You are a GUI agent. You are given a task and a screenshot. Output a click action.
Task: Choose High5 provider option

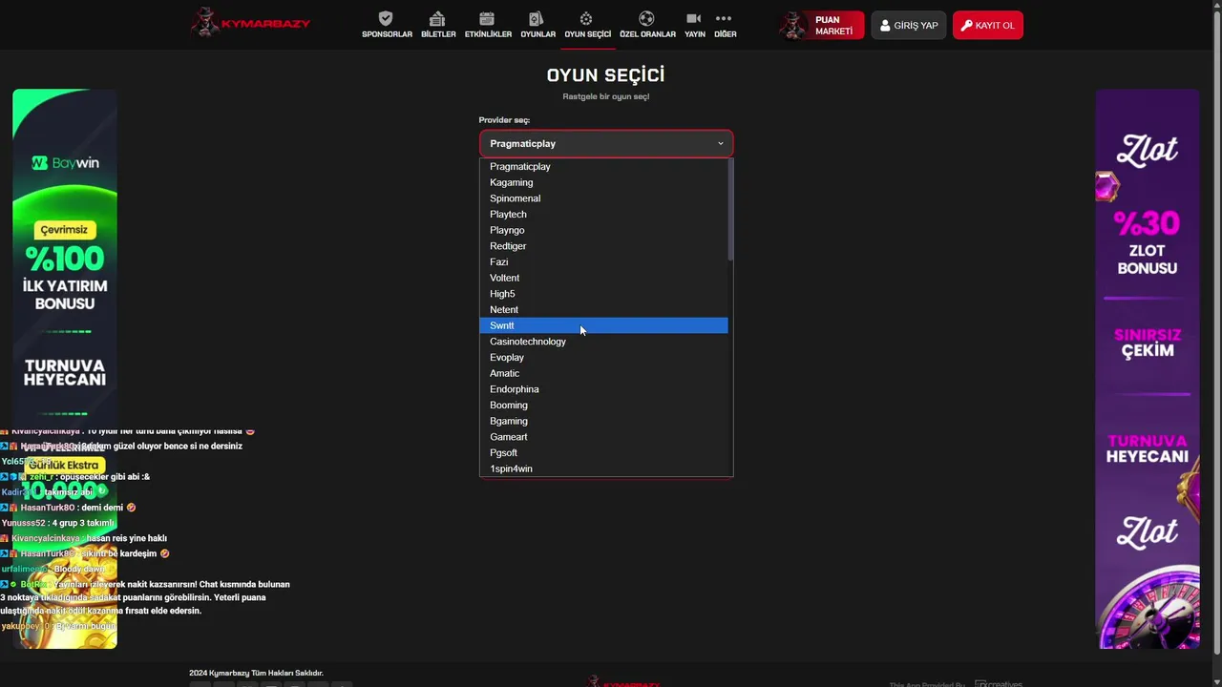603,294
